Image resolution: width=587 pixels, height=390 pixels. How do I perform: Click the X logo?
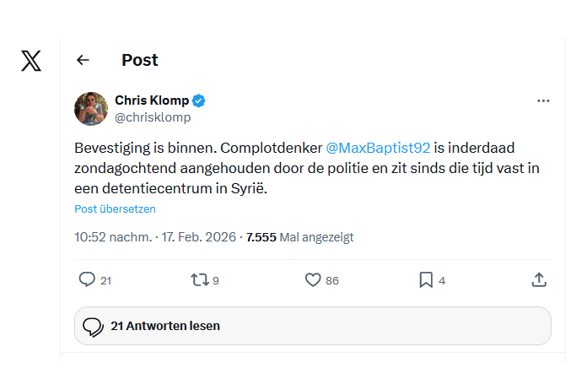coord(31,61)
